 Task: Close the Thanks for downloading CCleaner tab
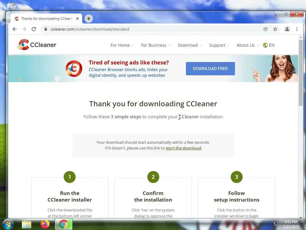click(77, 19)
